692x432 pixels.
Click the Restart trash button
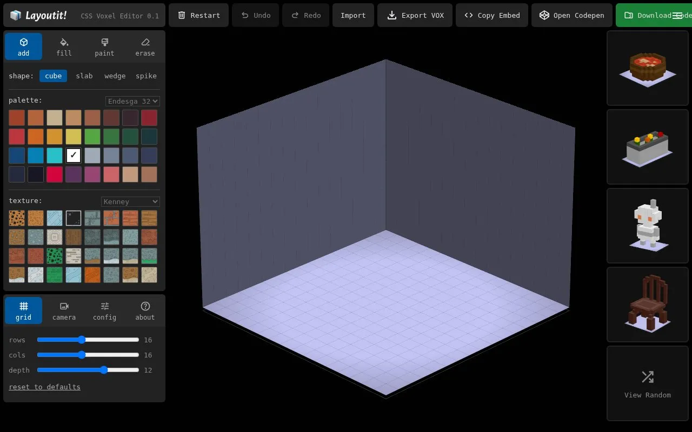(x=198, y=15)
